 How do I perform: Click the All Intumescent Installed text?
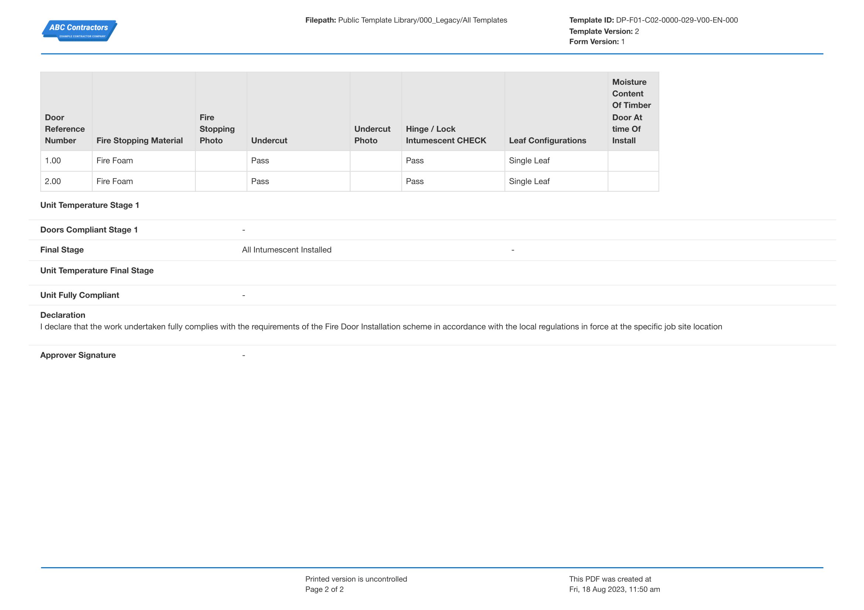coord(287,249)
